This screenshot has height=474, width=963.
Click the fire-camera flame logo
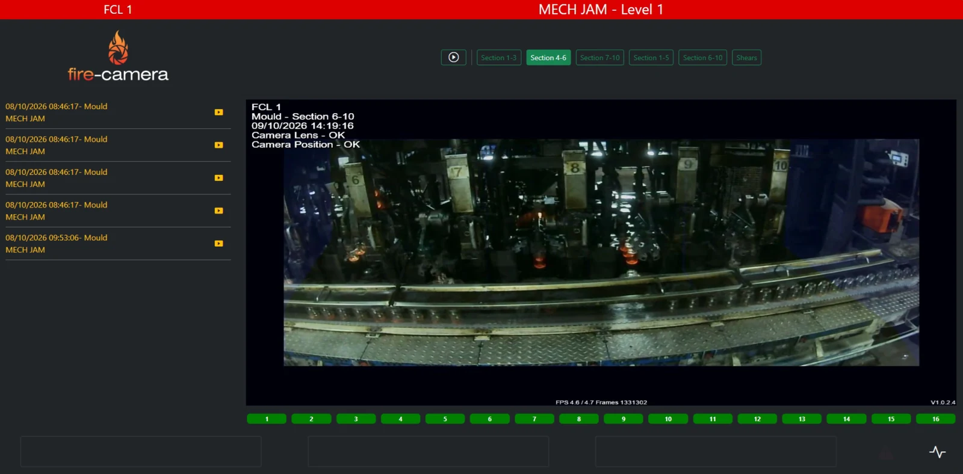(118, 57)
